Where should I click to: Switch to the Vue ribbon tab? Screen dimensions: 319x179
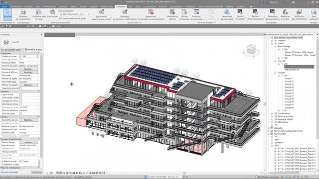coord(131,6)
